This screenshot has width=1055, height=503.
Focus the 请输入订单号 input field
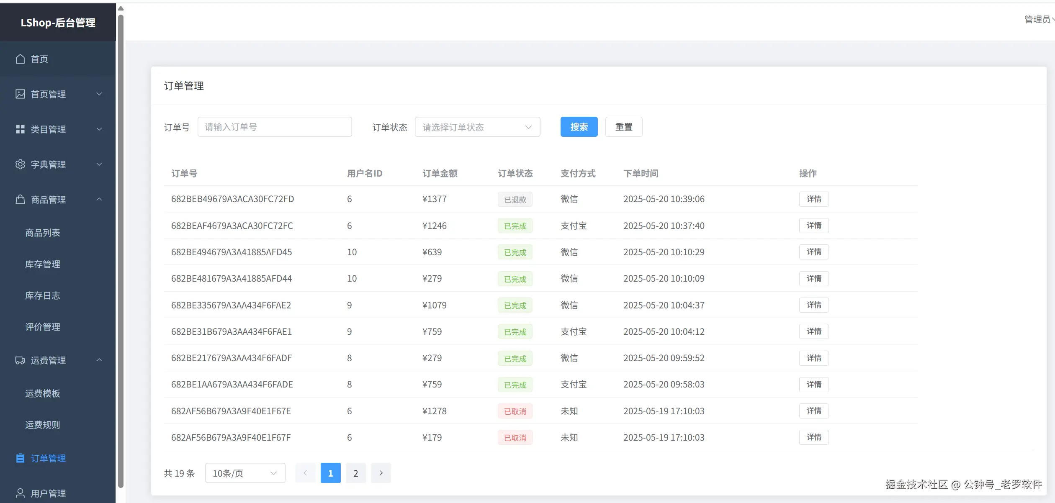(275, 127)
